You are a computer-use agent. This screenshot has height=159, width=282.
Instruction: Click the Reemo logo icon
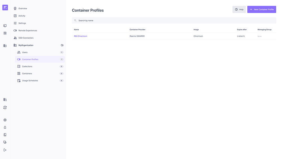pos(5,8)
